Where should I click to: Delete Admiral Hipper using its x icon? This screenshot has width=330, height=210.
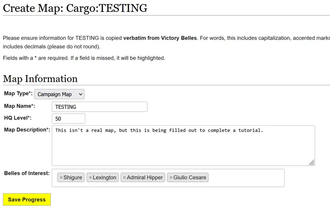coord(125,178)
